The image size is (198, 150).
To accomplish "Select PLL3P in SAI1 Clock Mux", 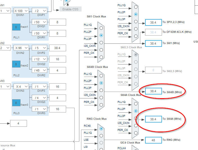I will coord(101,43).
